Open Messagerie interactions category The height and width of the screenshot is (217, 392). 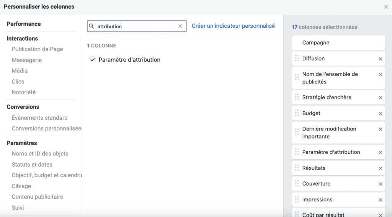tap(27, 60)
